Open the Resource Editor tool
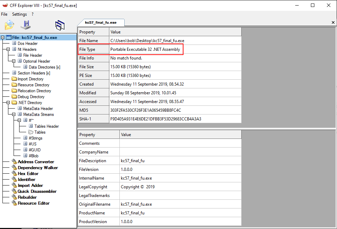 pyautogui.click(x=33, y=203)
